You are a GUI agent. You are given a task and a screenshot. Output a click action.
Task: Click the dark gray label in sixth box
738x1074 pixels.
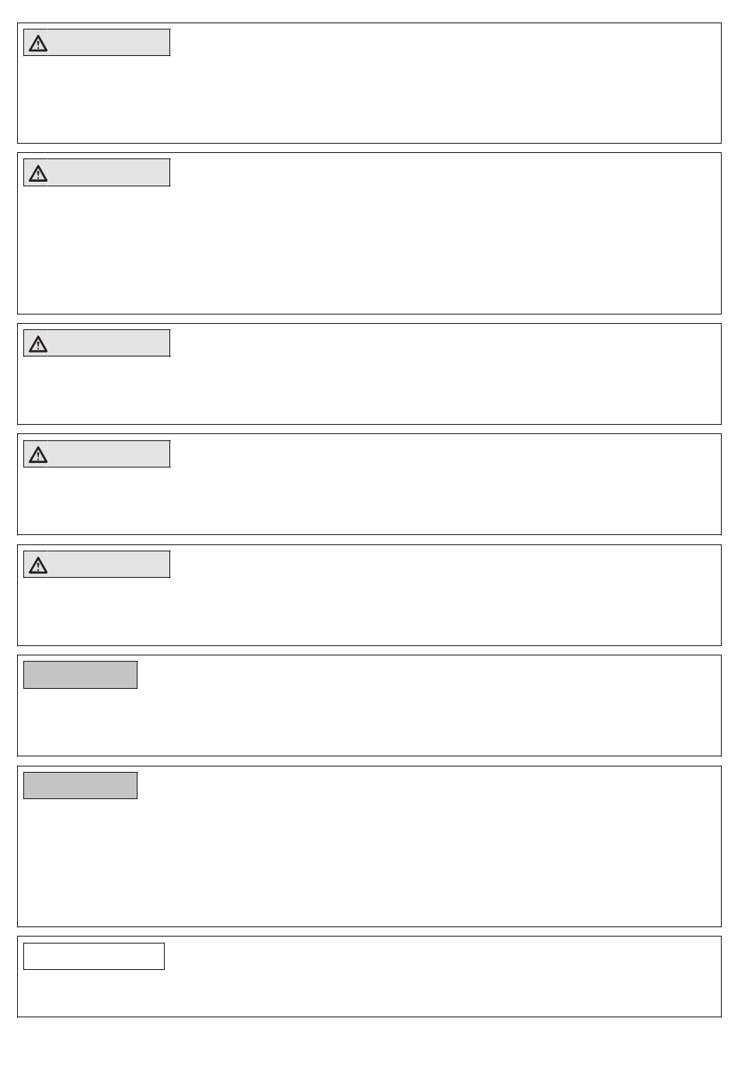pyautogui.click(x=80, y=675)
